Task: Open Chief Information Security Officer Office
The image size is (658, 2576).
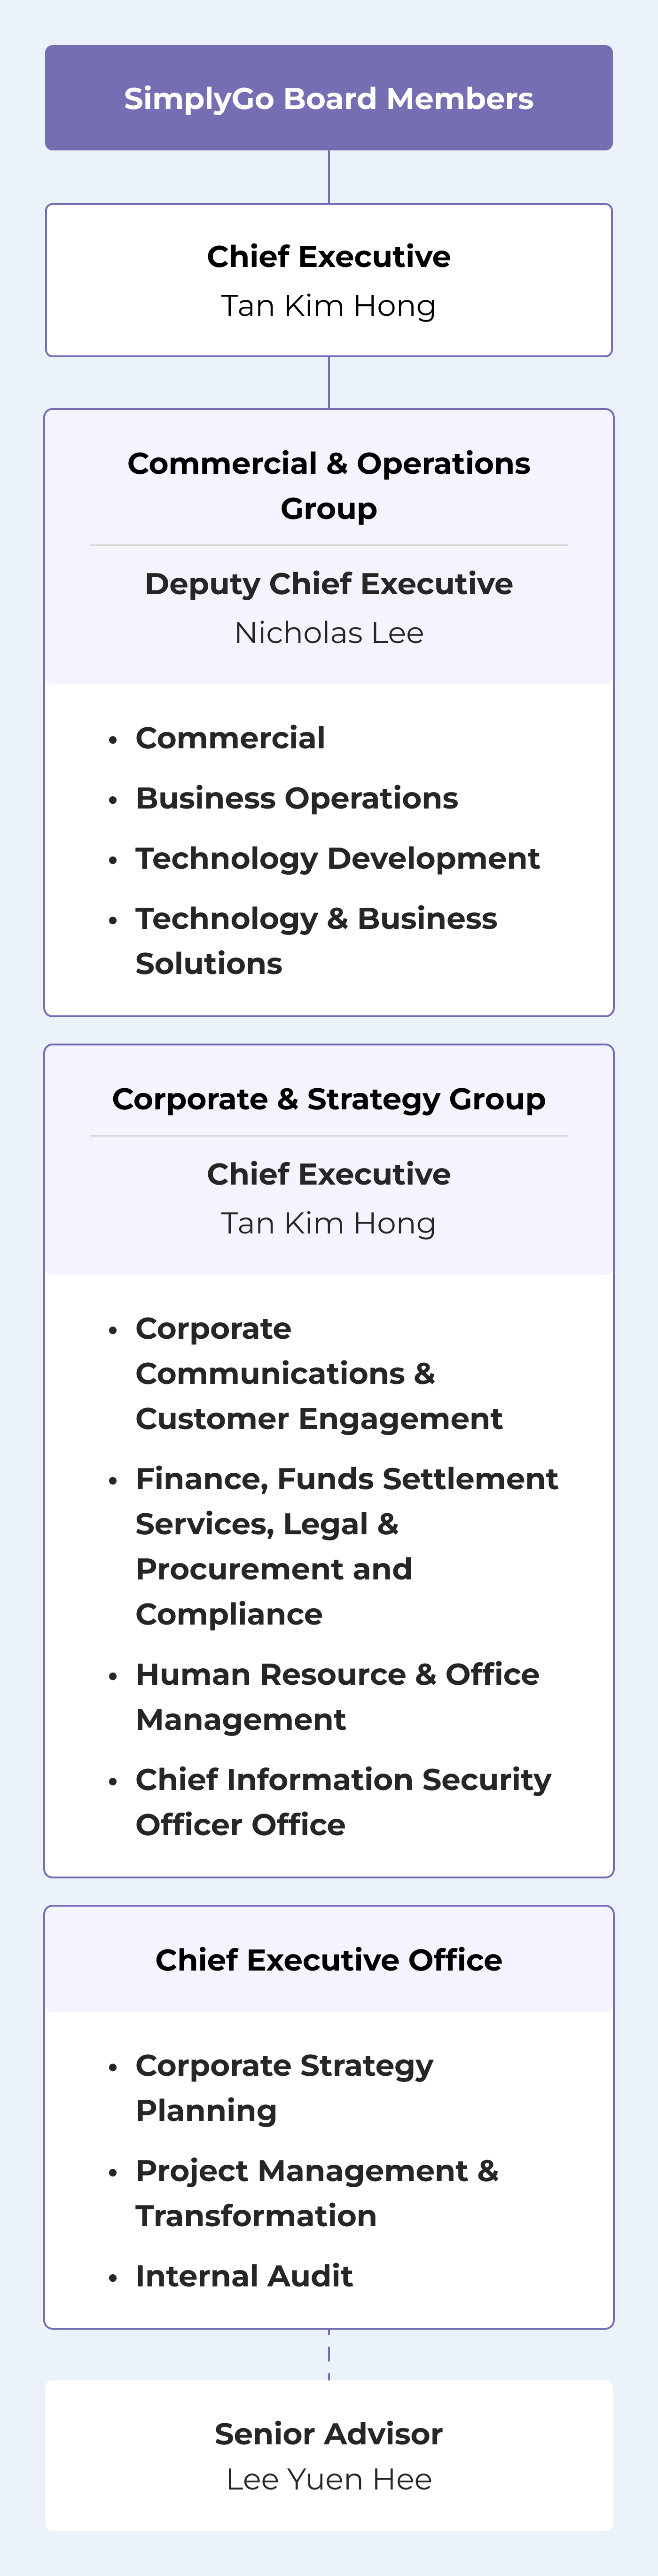Action: (x=342, y=1801)
